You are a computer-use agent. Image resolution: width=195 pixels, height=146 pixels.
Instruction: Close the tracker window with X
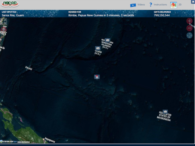pos(193,2)
